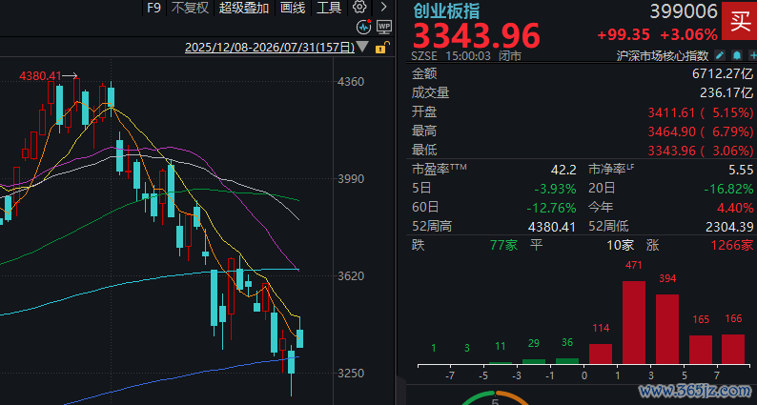Open chart settings gear icon

[x=359, y=7]
